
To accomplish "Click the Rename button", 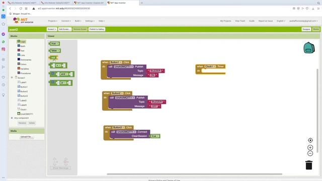I will pos(22,123).
